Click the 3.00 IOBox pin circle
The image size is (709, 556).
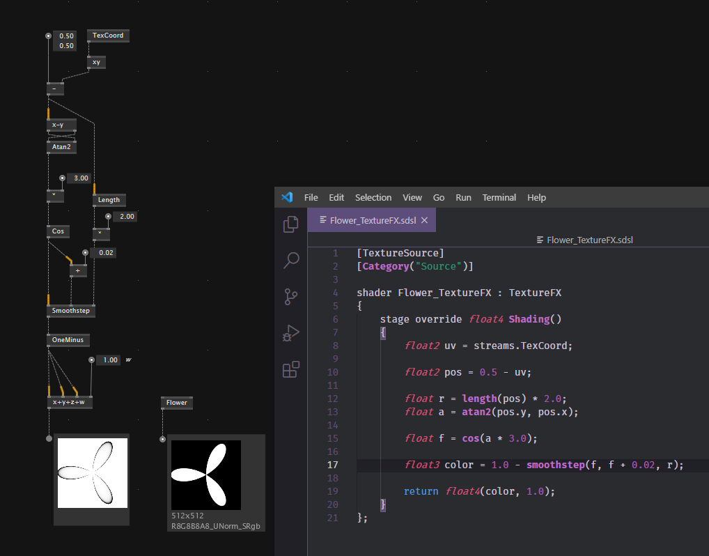point(63,178)
